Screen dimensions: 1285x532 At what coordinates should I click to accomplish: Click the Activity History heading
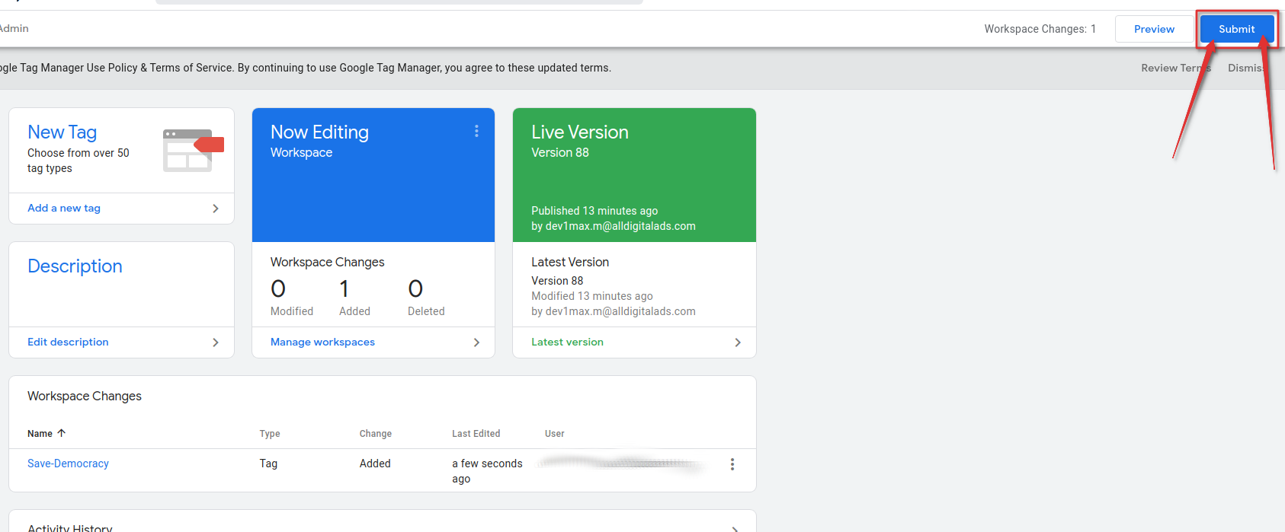point(70,527)
